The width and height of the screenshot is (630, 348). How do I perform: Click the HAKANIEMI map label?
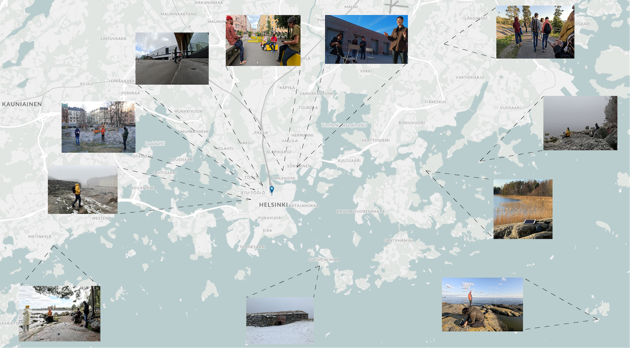tap(284, 178)
